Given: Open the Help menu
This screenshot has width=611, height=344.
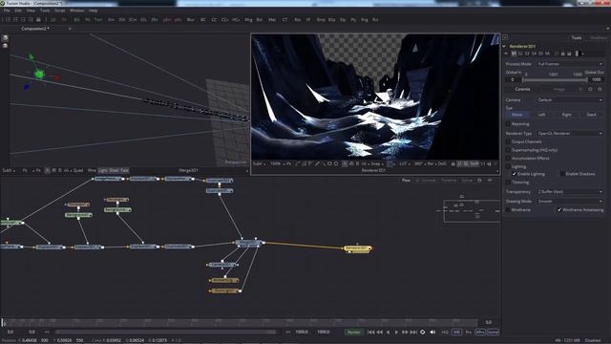Looking at the screenshot, I should (x=94, y=11).
